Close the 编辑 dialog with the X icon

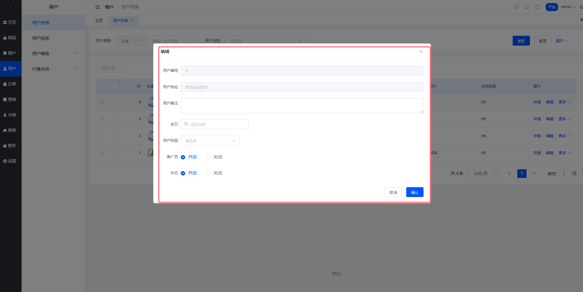(421, 51)
